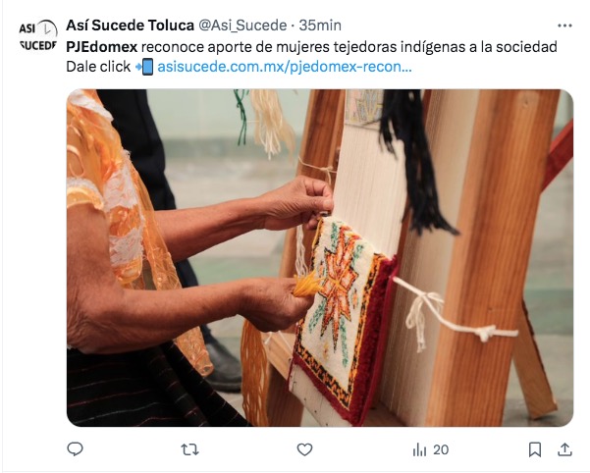This screenshot has height=473, width=590.
Task: Click the bold PJEdomex text
Action: tap(101, 47)
